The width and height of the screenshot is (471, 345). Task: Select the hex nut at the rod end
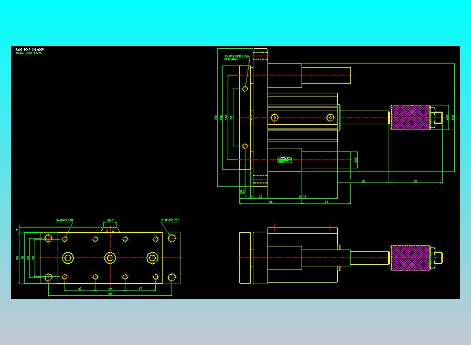(x=433, y=117)
